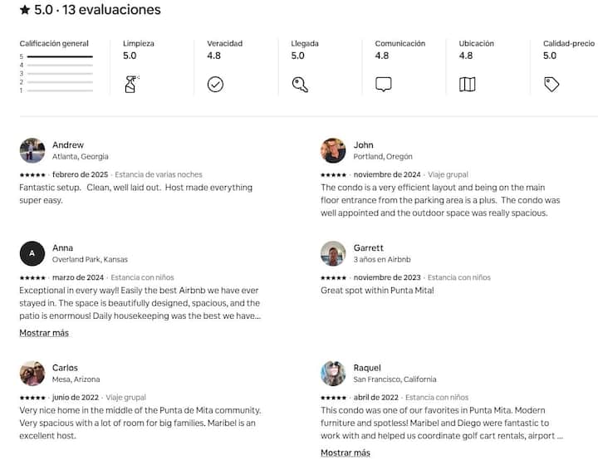The width and height of the screenshot is (598, 460).
Task: Click the Veracidad checkmark circle icon
Action: tap(215, 84)
